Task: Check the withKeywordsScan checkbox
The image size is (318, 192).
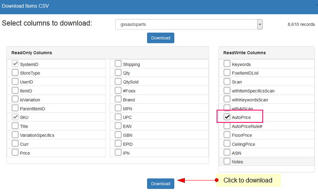Action: pyautogui.click(x=227, y=99)
